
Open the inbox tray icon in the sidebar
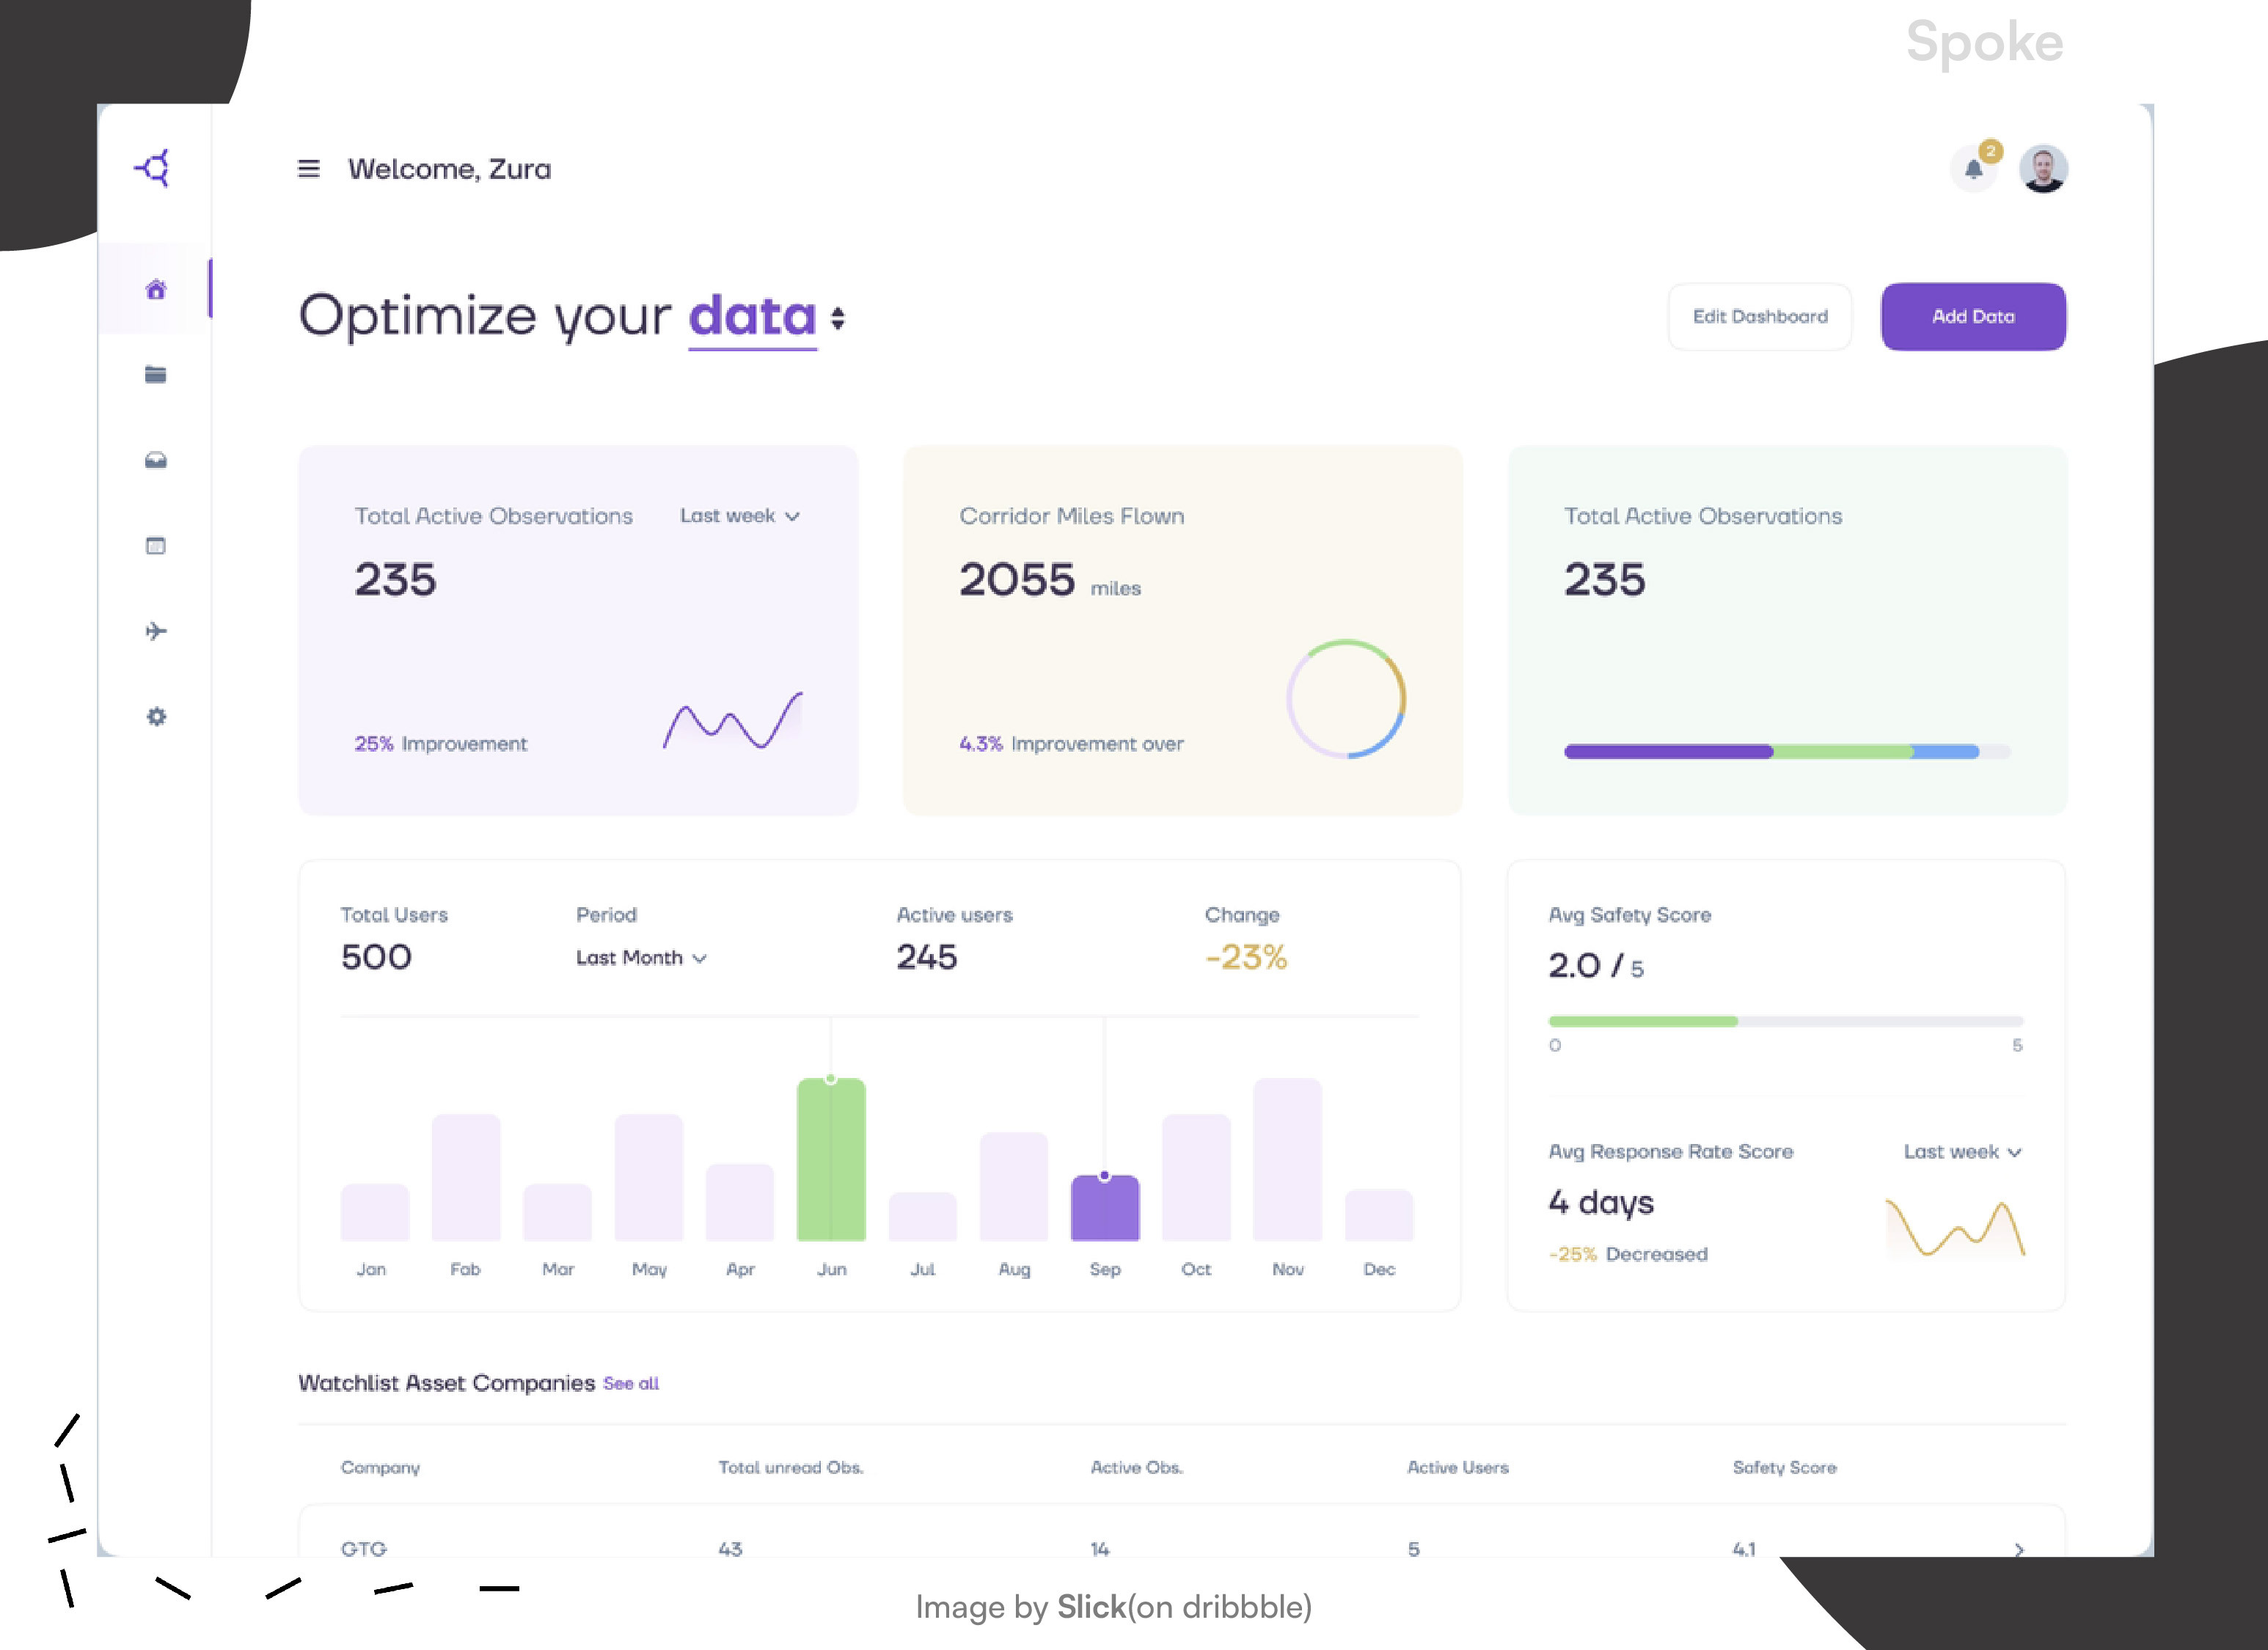point(156,460)
